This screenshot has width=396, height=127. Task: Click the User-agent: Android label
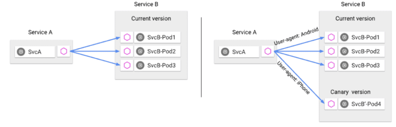[296, 37]
